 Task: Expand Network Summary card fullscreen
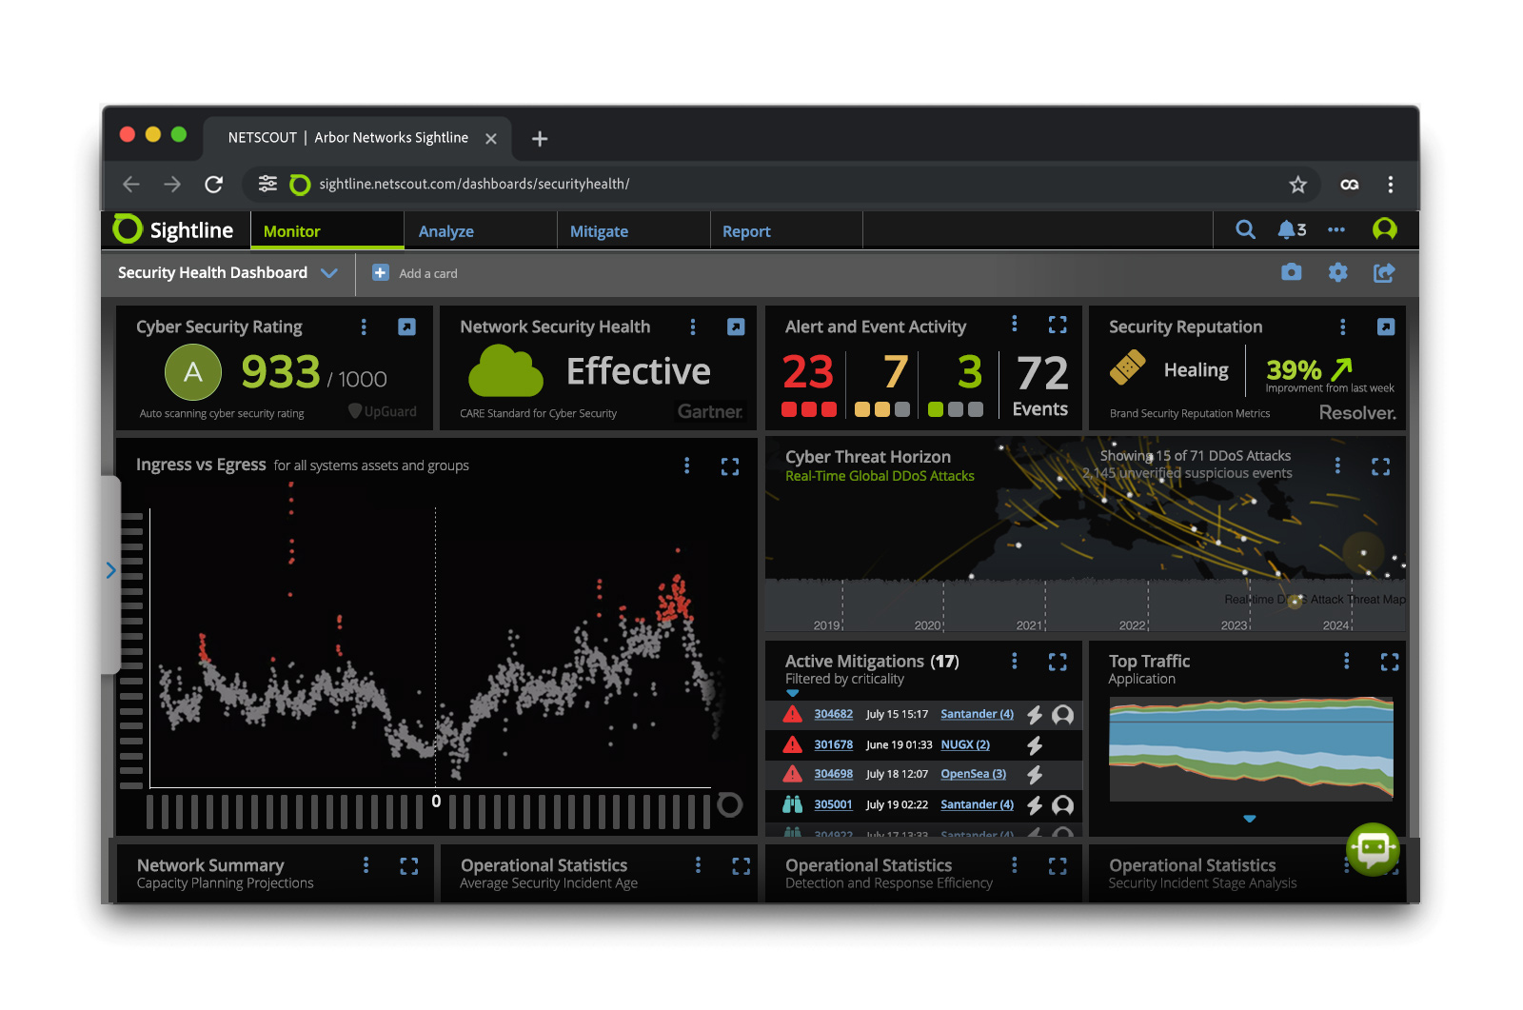(409, 865)
